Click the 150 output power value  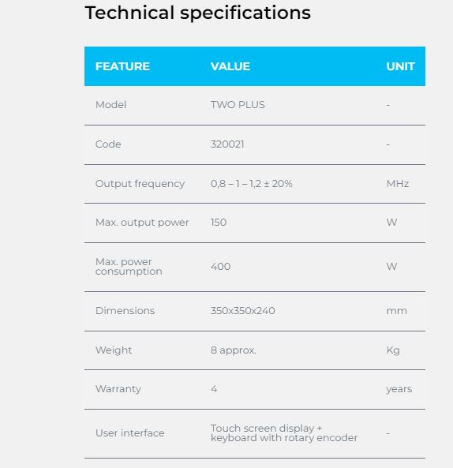[219, 223]
